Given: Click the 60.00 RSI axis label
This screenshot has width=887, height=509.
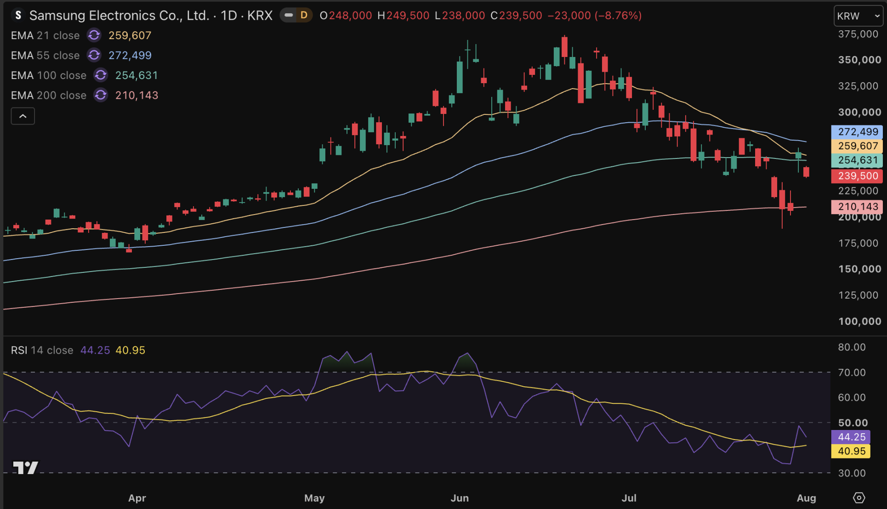Looking at the screenshot, I should (852, 397).
